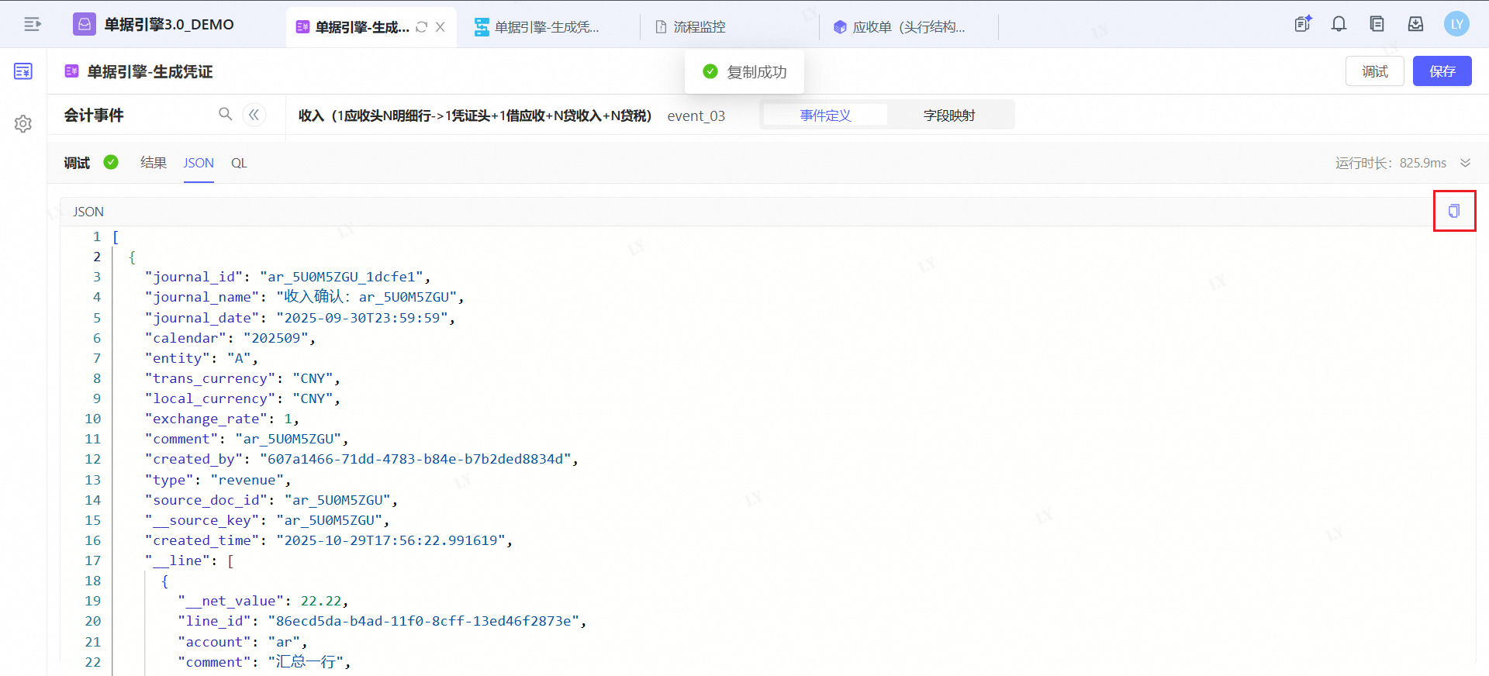Open the settings gear in sidebar
Screen dimensions: 1489x676
pyautogui.click(x=23, y=123)
